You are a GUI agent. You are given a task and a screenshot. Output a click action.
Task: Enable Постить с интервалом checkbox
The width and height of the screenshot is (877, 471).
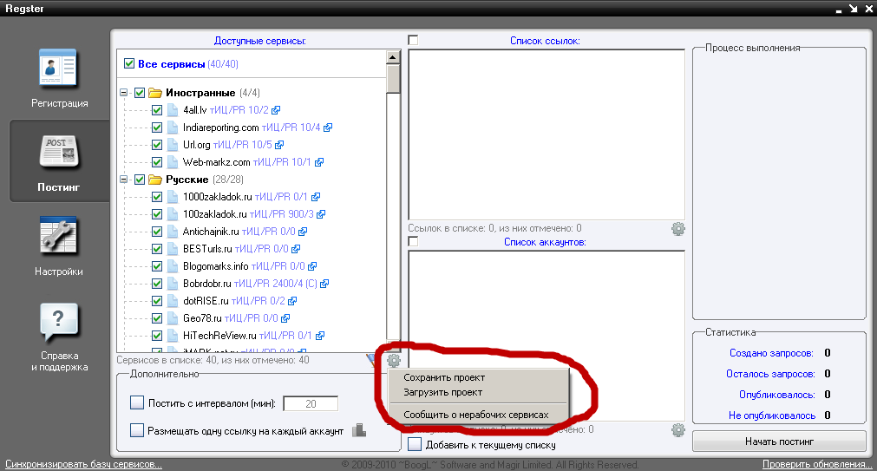coord(137,402)
